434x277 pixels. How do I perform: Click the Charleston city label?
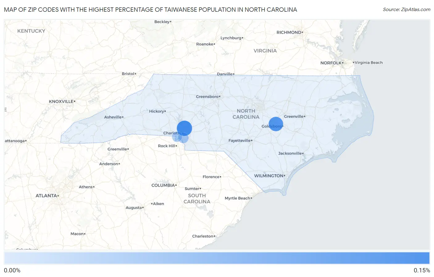pyautogui.click(x=203, y=236)
